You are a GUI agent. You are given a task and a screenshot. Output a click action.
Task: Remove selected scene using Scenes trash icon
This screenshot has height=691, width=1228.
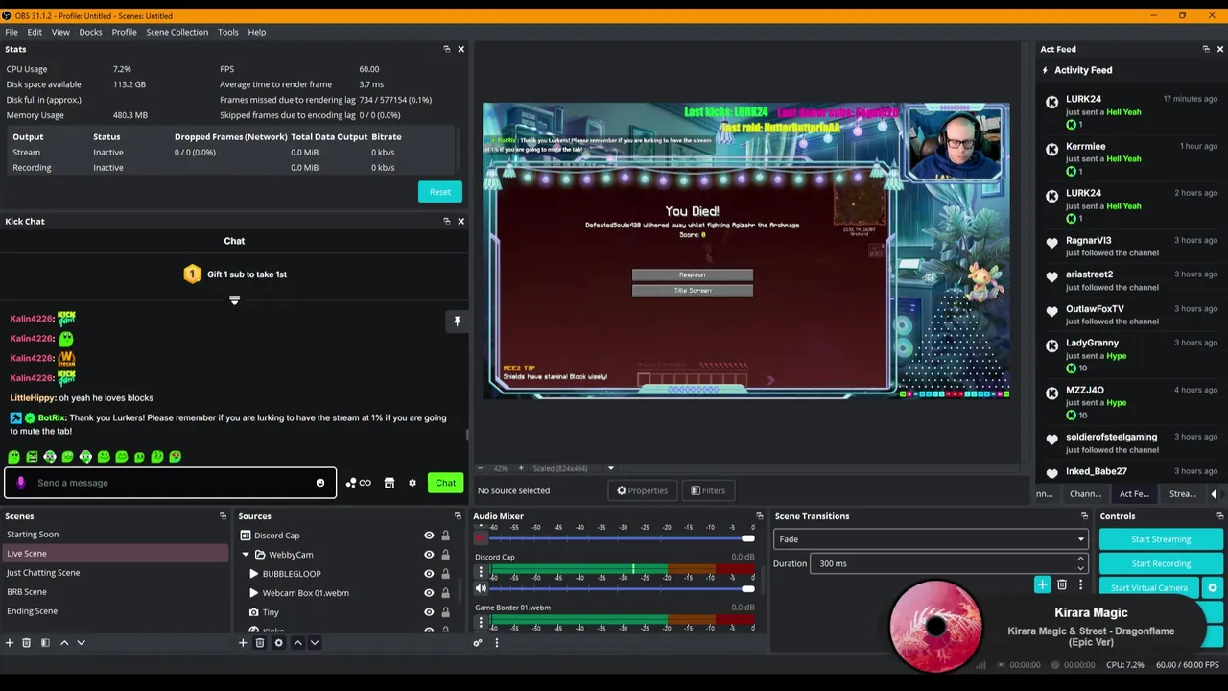point(27,642)
